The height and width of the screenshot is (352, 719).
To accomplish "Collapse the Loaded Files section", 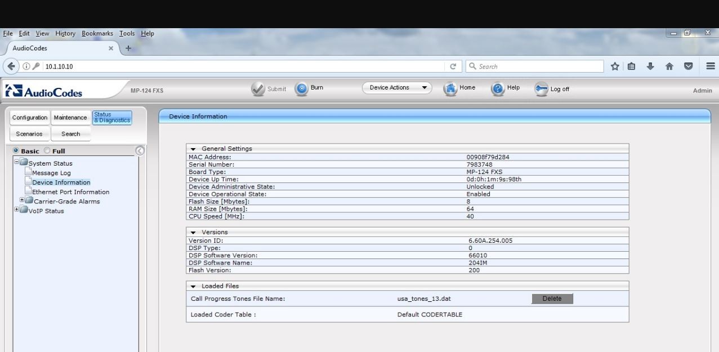I will [193, 286].
